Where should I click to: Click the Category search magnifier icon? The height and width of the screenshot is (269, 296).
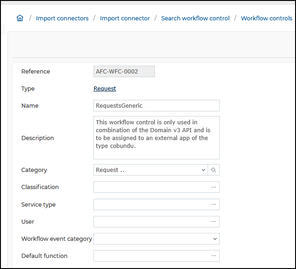(214, 170)
